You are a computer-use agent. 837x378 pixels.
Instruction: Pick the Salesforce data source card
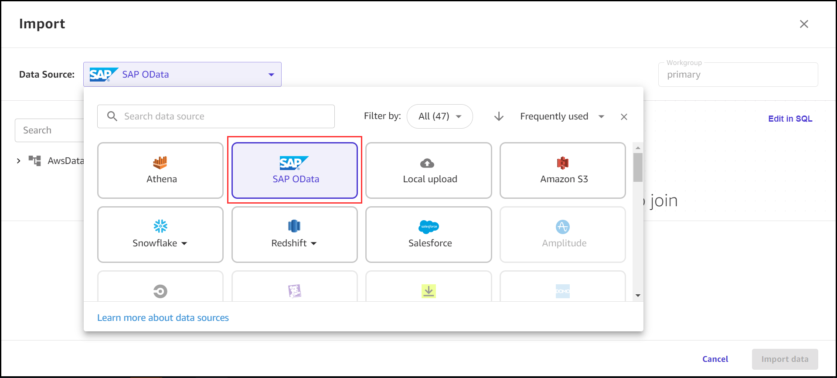coord(429,235)
